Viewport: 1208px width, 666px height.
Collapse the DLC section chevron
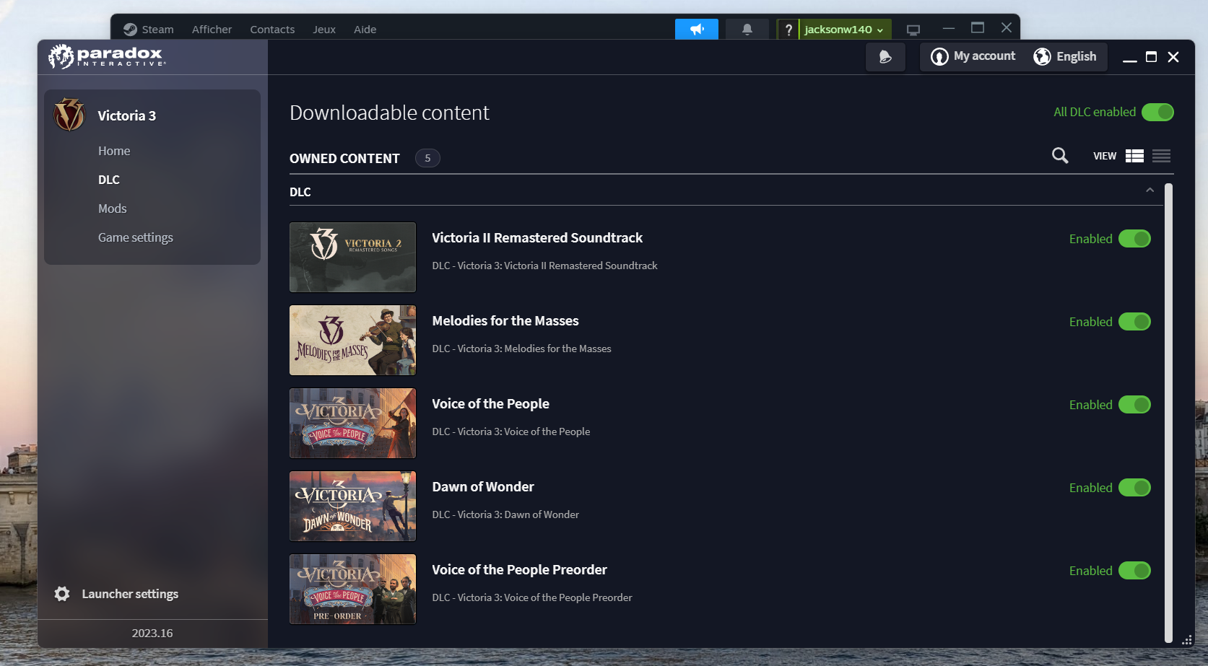point(1150,190)
